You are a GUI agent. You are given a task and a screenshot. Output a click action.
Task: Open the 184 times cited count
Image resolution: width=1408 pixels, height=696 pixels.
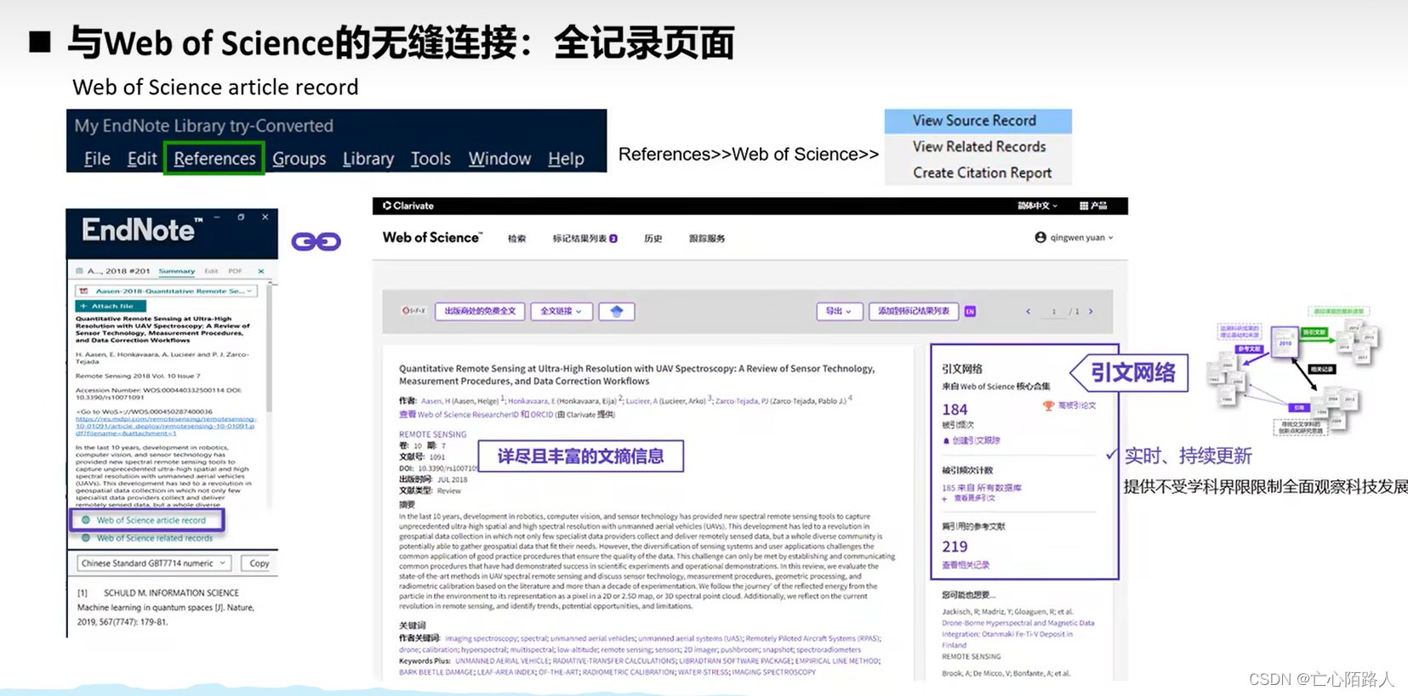click(955, 410)
